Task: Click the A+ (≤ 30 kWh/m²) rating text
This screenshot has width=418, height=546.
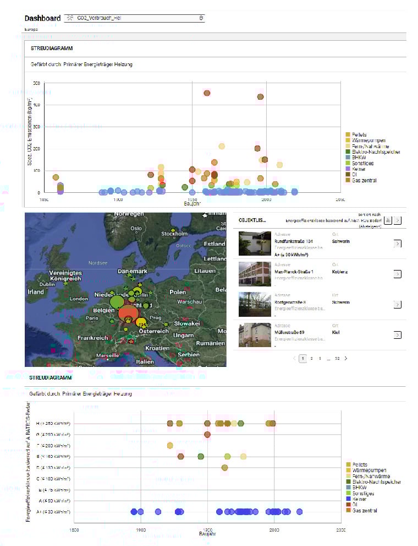Action: coord(291,255)
